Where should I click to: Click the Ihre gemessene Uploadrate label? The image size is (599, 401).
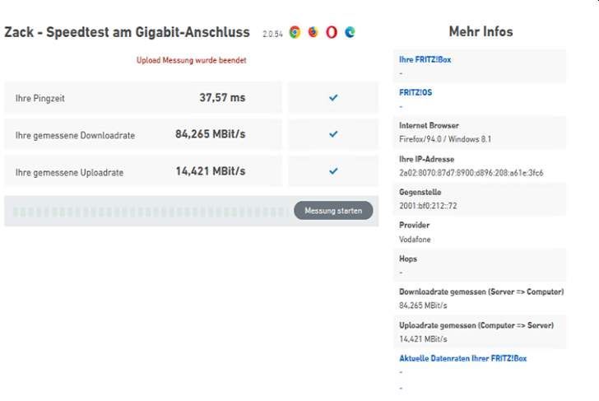pyautogui.click(x=69, y=172)
